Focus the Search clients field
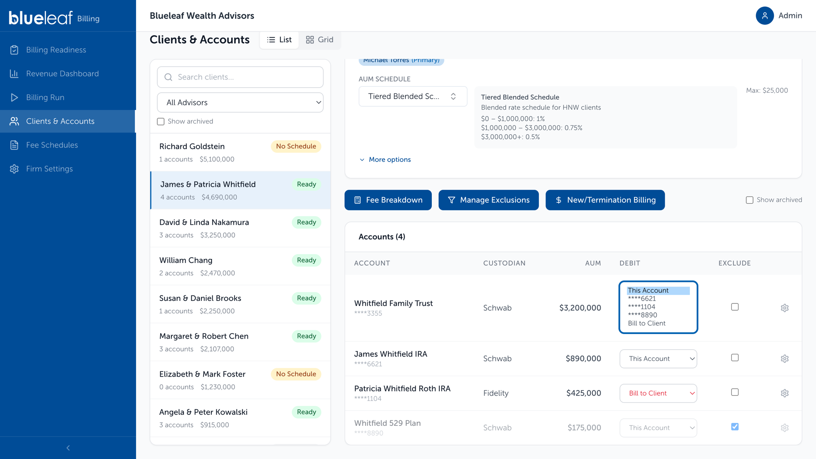The height and width of the screenshot is (459, 816). pyautogui.click(x=240, y=77)
